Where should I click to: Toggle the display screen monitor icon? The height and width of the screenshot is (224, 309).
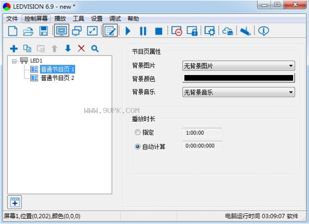pos(62,31)
